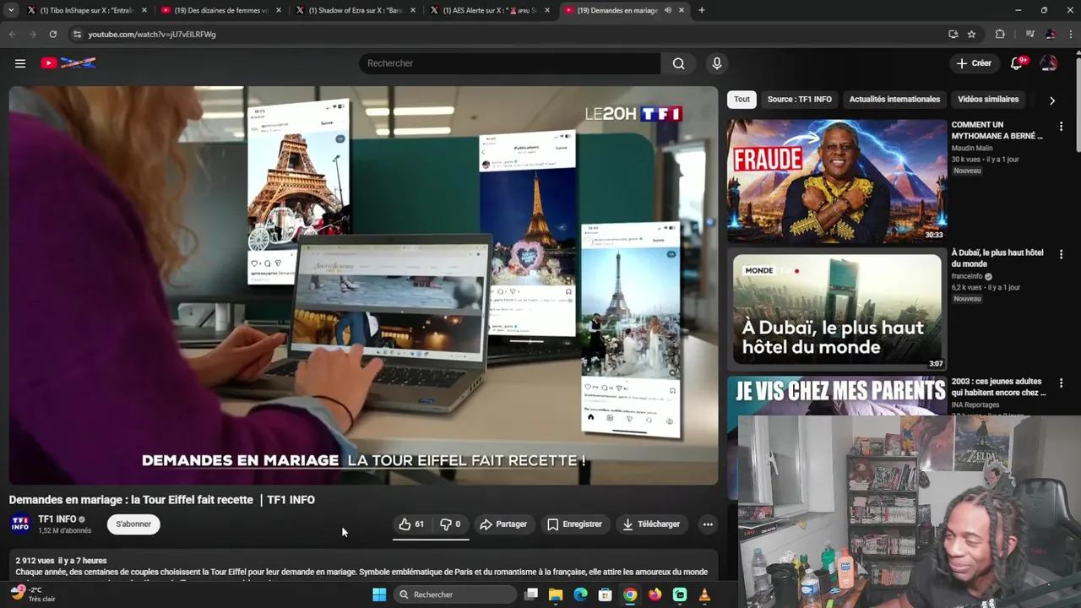1081x608 pixels.
Task: Switch to the Tibo InShape X tab
Action: (x=86, y=10)
